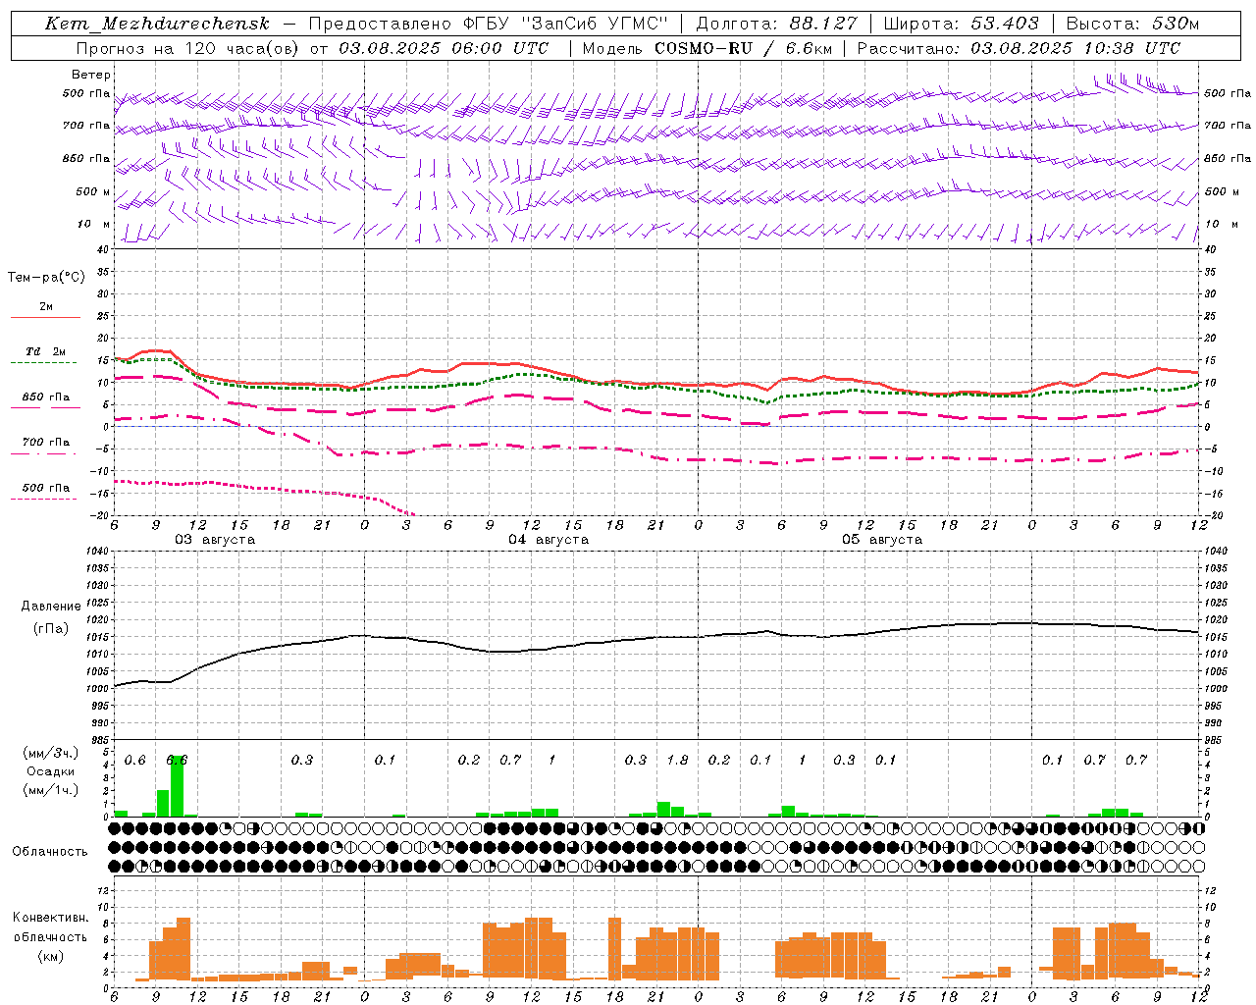This screenshot has height=1005, width=1256.
Task: Select the '500 гПа' temperature legend entry
Action: (x=46, y=488)
